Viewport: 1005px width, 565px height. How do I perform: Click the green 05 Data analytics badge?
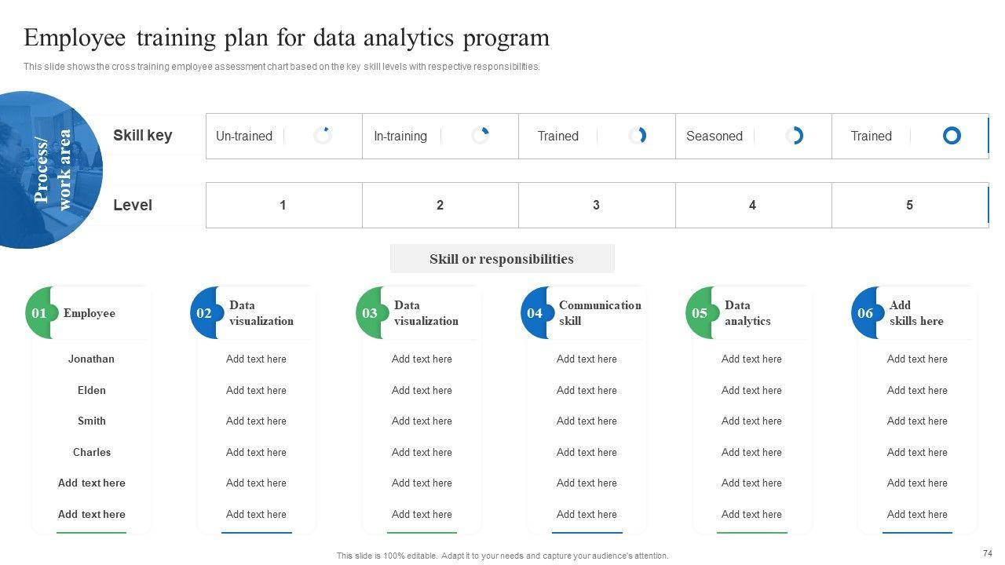coord(700,313)
